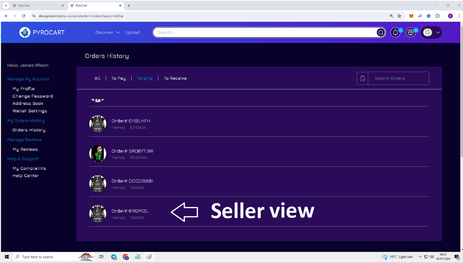Open Paint from the taskbar
Screen dimensions: 463x263
point(149,257)
